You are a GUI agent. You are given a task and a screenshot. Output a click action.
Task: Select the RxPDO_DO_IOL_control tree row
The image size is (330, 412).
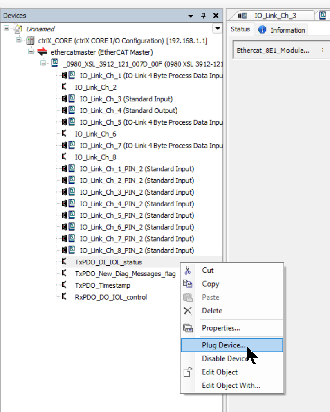coord(111,297)
